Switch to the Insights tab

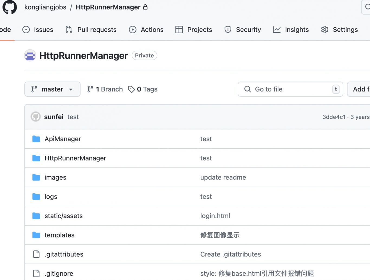pos(291,30)
